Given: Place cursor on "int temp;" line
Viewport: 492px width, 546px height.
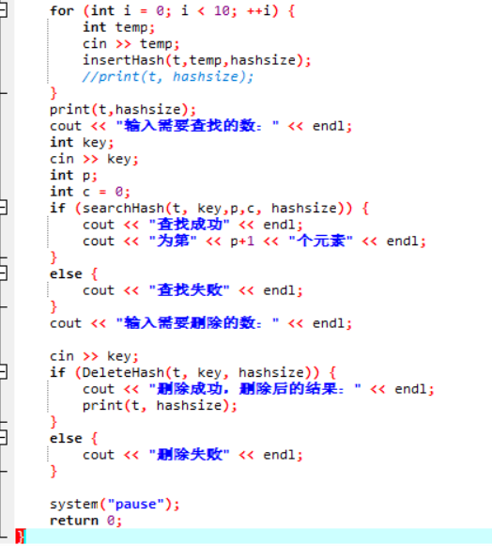Looking at the screenshot, I should click(x=118, y=27).
